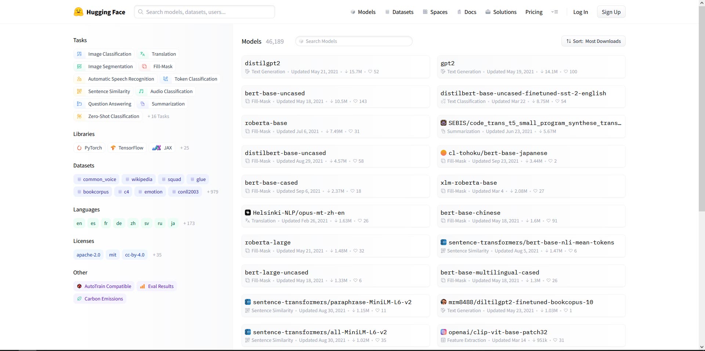The image size is (705, 351).
Task: Filter by emotion dataset tag
Action: coord(150,192)
